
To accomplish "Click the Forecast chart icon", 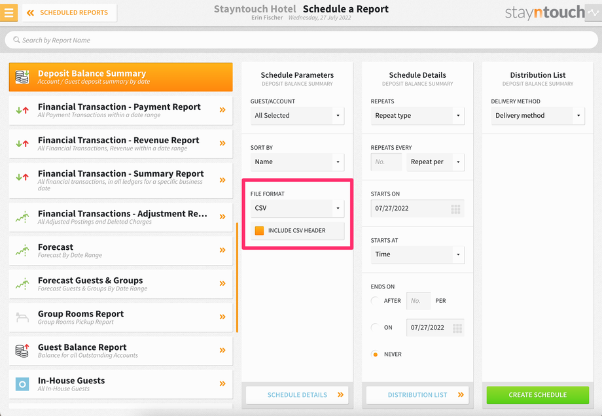I will click(x=22, y=251).
